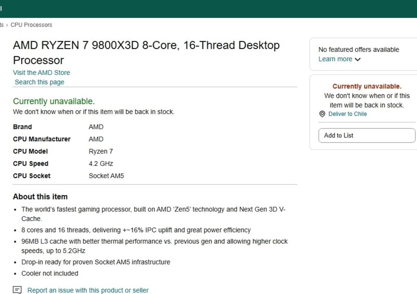The width and height of the screenshot is (417, 294).
Task: Click the Add to List button
Action: (367, 135)
